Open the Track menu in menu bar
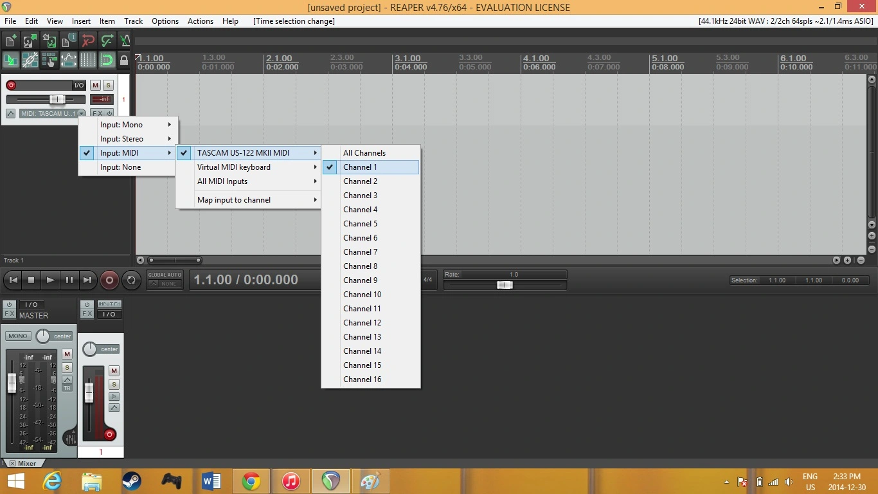The height and width of the screenshot is (494, 878). coord(133,21)
